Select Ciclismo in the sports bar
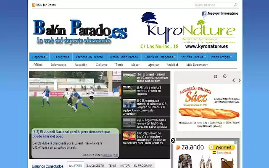The width and height of the screenshot is (269, 168). [x=101, y=65]
